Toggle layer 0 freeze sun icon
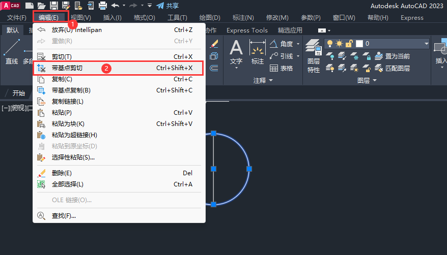Viewport: 447px width, 255px height. tap(339, 44)
